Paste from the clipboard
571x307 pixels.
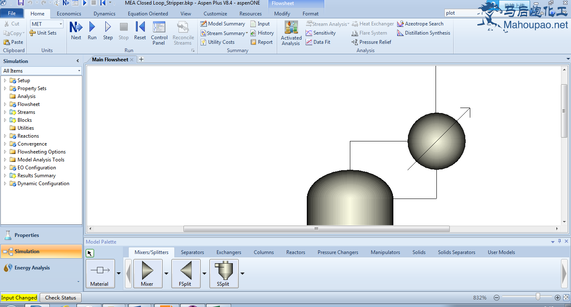click(13, 42)
